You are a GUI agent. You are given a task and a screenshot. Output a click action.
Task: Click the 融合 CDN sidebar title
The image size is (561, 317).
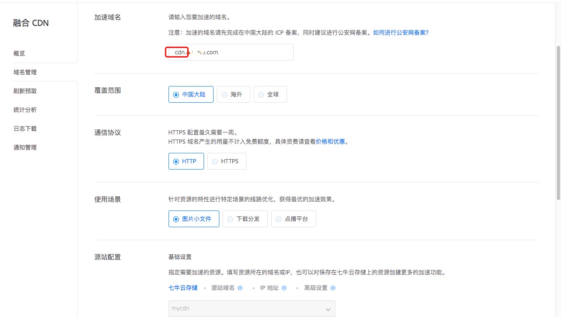(x=31, y=23)
